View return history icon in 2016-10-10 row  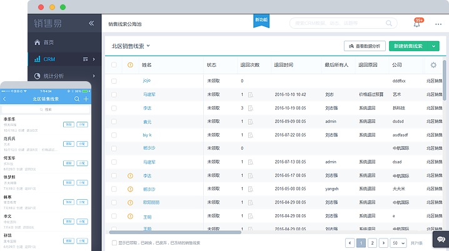pos(251,95)
